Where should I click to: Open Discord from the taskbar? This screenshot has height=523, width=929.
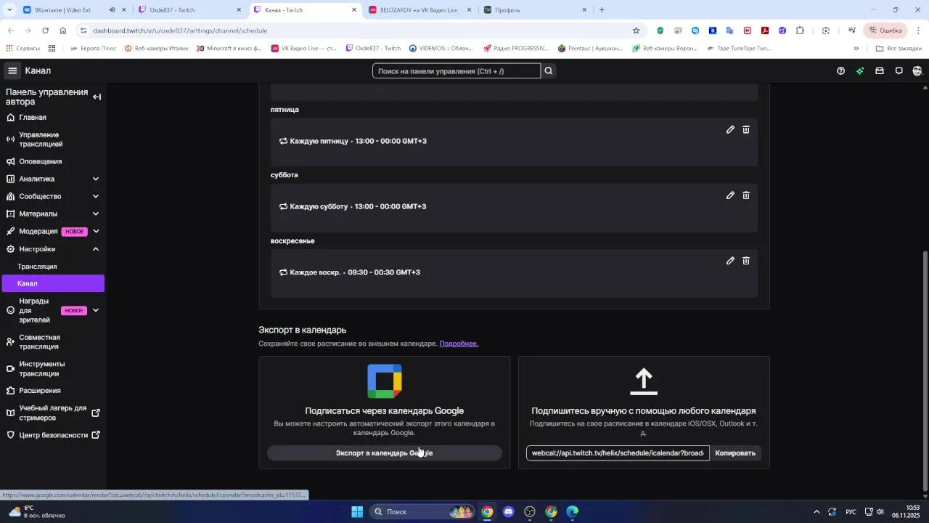508,511
